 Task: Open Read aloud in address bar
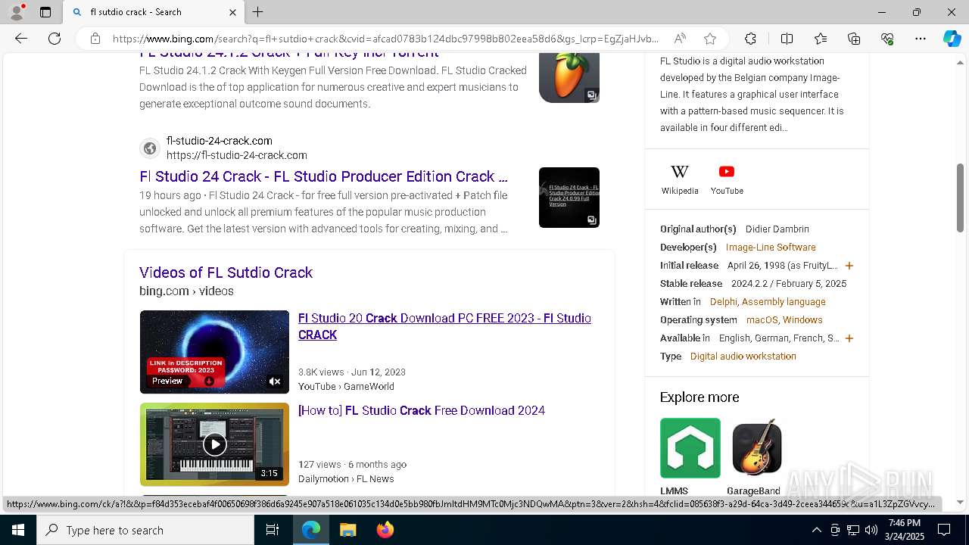tap(680, 39)
